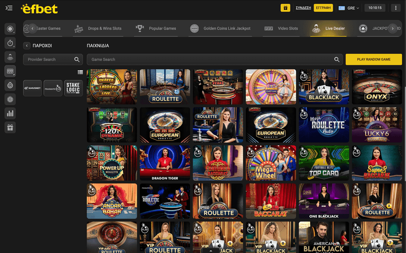Open the stopwatch sidebar icon
The width and height of the screenshot is (406, 253).
[10, 43]
